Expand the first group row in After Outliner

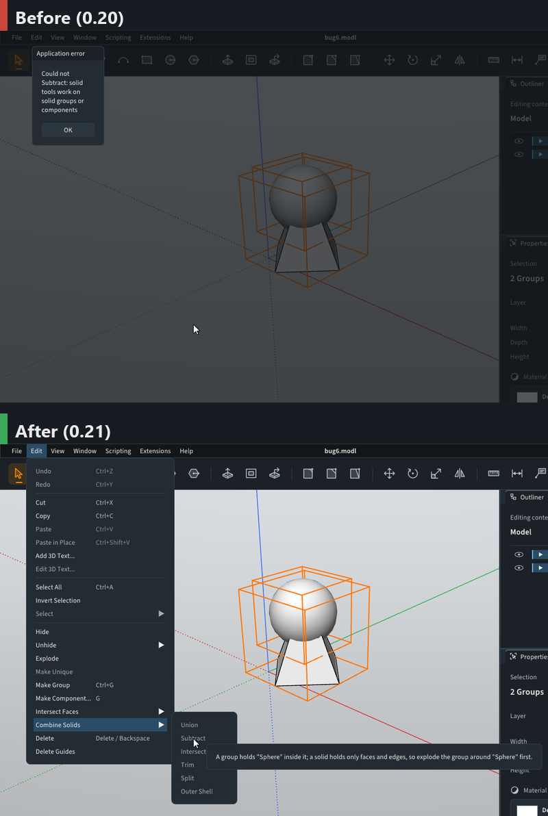[540, 554]
